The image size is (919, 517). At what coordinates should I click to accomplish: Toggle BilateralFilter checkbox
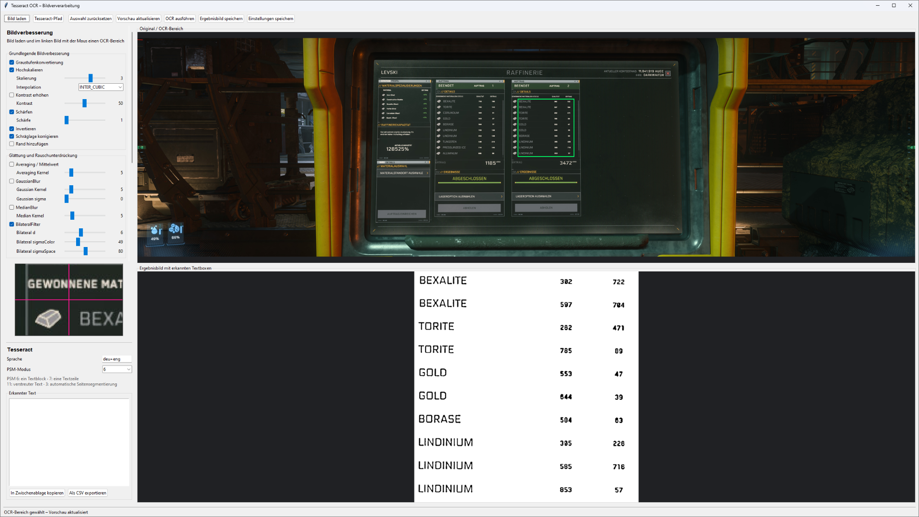[x=11, y=224]
